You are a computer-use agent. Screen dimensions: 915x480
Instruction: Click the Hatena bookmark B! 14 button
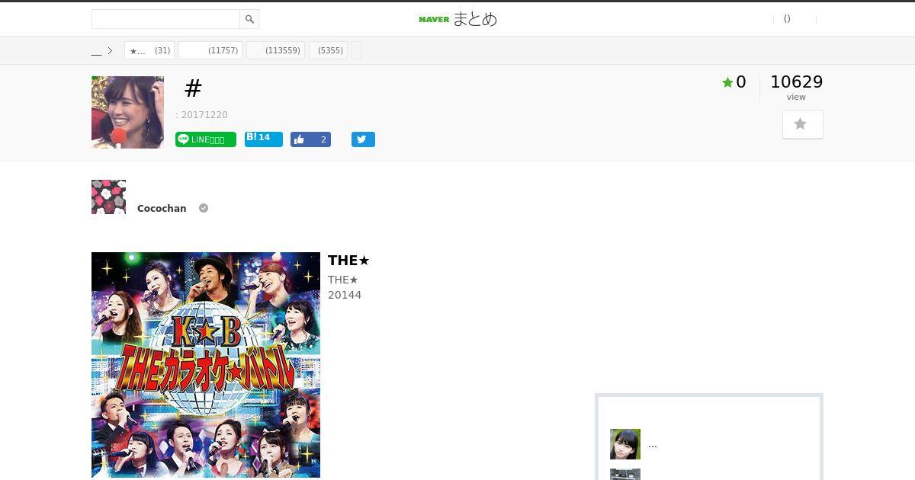[x=264, y=139]
